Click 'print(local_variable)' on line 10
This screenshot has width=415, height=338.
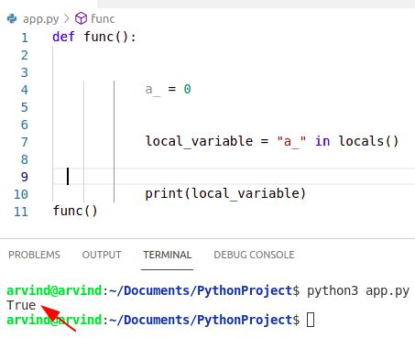pos(225,193)
